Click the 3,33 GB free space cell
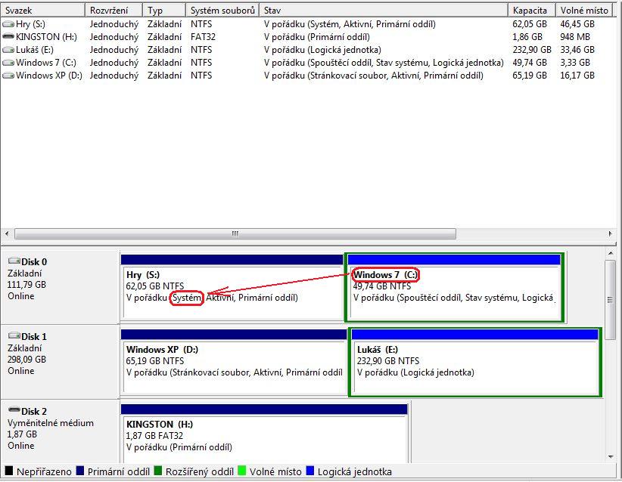Viewport: 622px width, 482px height. 575,63
